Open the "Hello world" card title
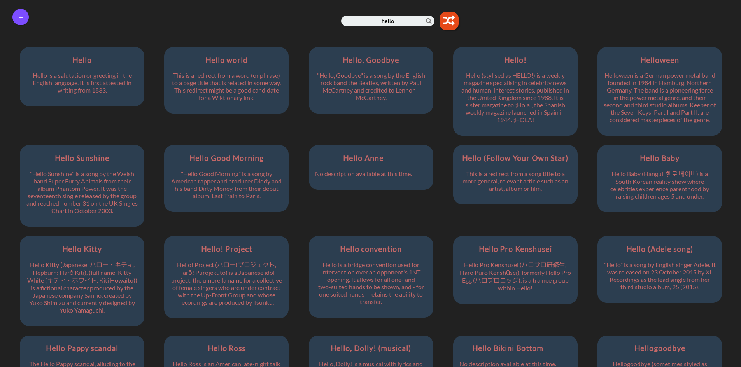Image resolution: width=741 pixels, height=367 pixels. [x=226, y=60]
